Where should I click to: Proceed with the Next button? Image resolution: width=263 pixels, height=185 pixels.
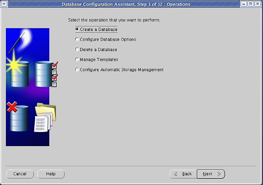(x=211, y=174)
